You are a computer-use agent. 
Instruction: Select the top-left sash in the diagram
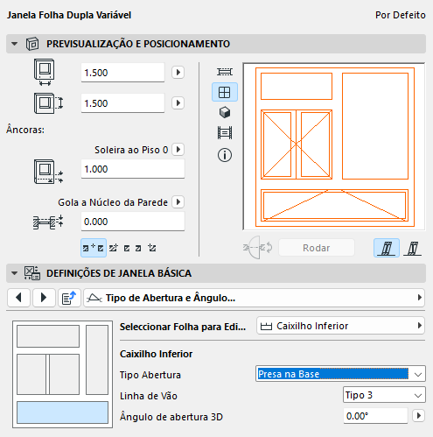tap(48, 336)
